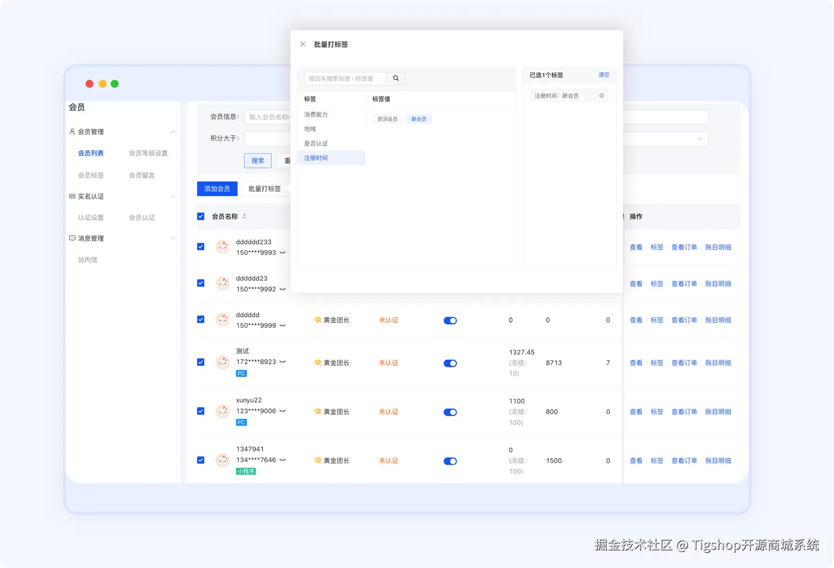The image size is (834, 568).
Task: Go to 会员等级设置
Action: point(148,153)
